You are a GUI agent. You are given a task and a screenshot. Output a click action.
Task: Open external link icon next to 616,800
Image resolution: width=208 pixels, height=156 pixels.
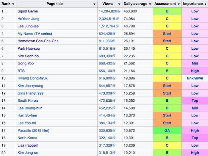pyautogui.click(x=114, y=78)
